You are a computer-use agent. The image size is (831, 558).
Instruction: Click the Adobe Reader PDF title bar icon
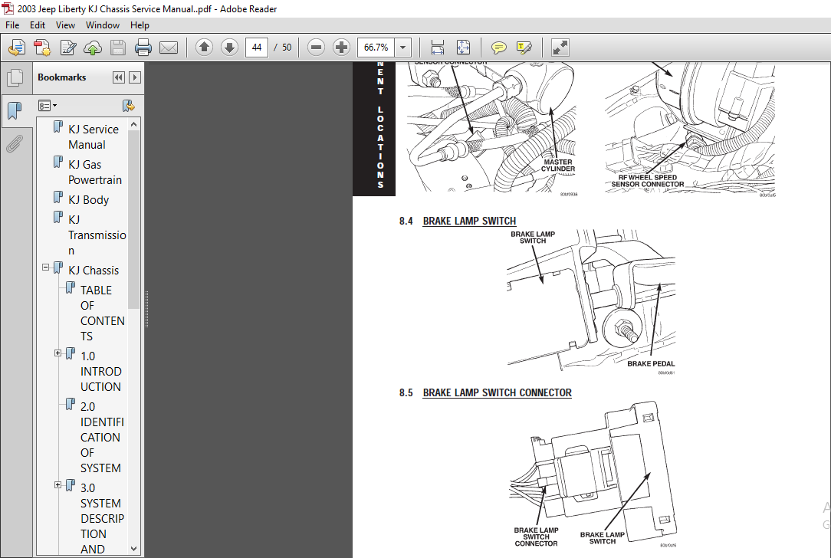pyautogui.click(x=8, y=8)
